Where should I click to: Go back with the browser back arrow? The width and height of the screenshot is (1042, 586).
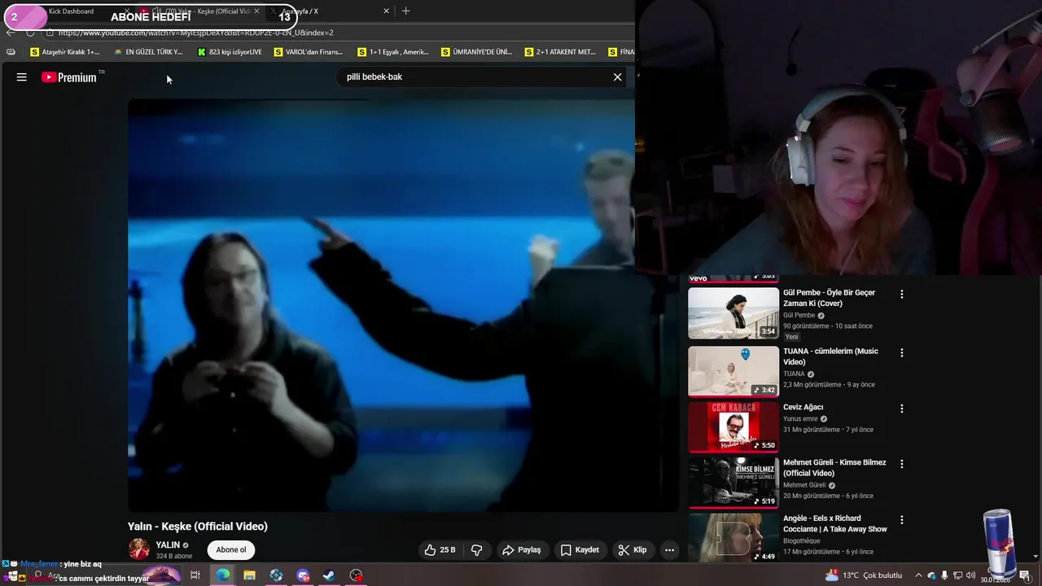10,33
